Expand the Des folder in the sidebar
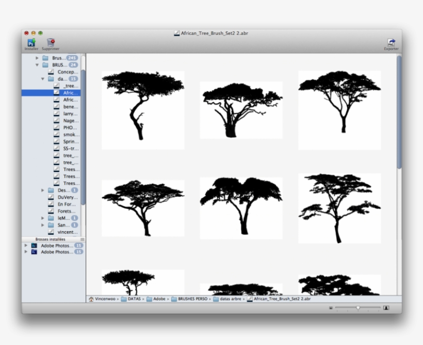The height and width of the screenshot is (345, 423). coord(43,190)
